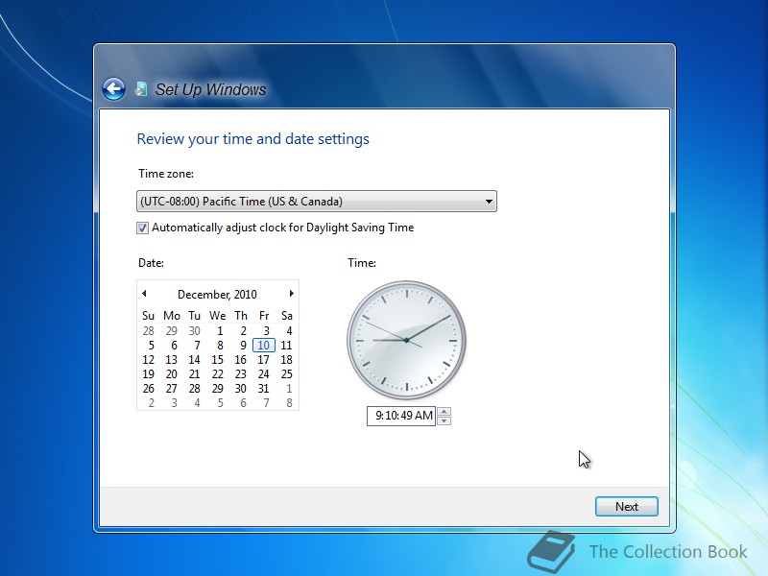Select December 11 in the calendar
Viewport: 768px width, 576px height.
click(x=286, y=346)
